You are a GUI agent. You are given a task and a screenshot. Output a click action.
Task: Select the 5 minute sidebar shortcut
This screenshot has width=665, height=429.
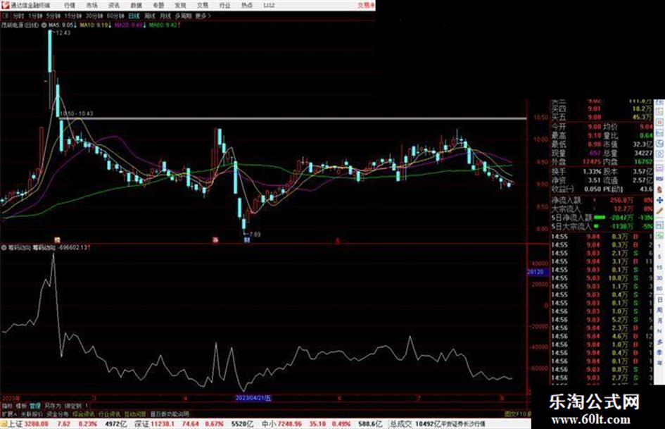click(x=659, y=257)
